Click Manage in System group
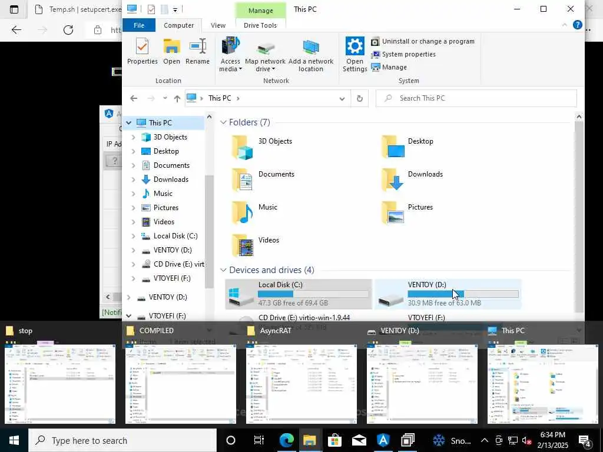The image size is (603, 452). coord(389,67)
